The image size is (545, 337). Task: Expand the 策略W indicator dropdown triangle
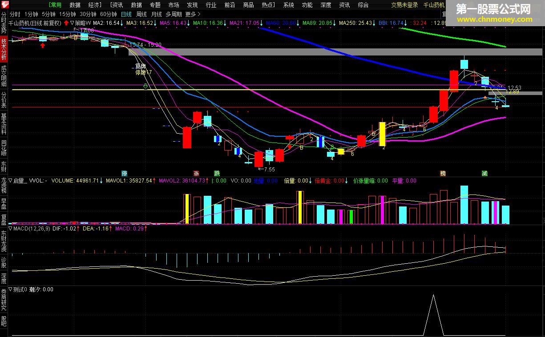(x=73, y=23)
